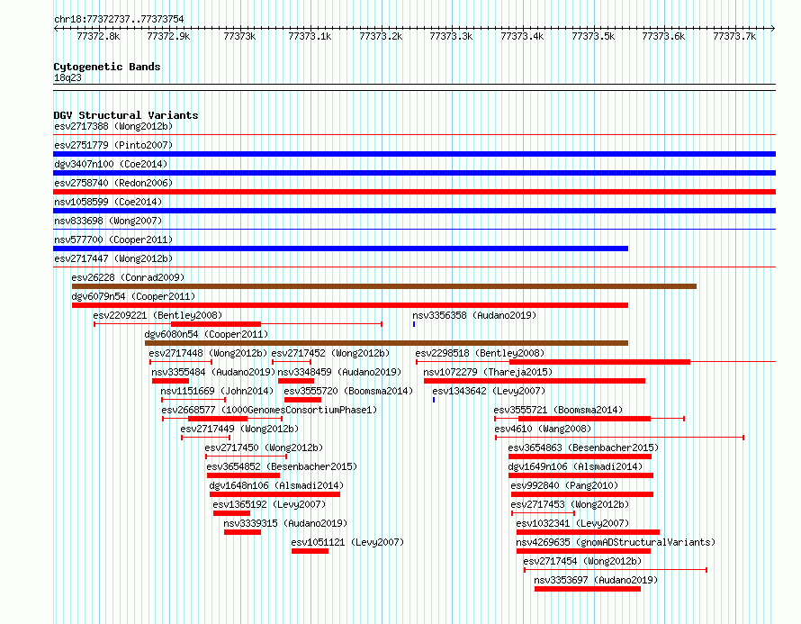
Task: Open esv2717449 (Wong2012b) variant label
Action: 239,429
